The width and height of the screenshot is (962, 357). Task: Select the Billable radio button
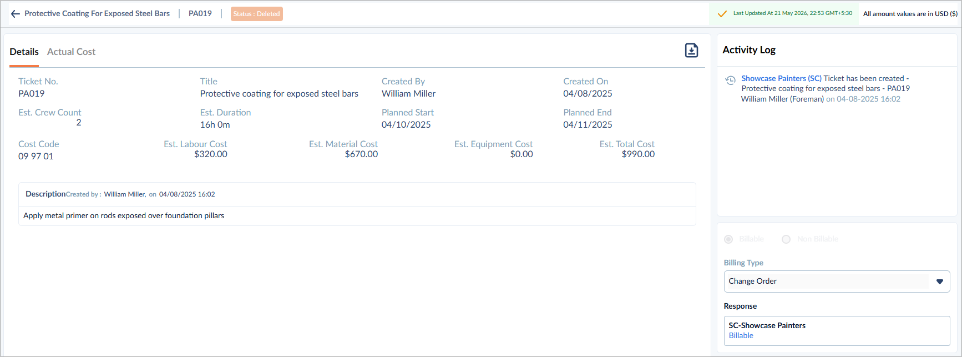tap(728, 239)
